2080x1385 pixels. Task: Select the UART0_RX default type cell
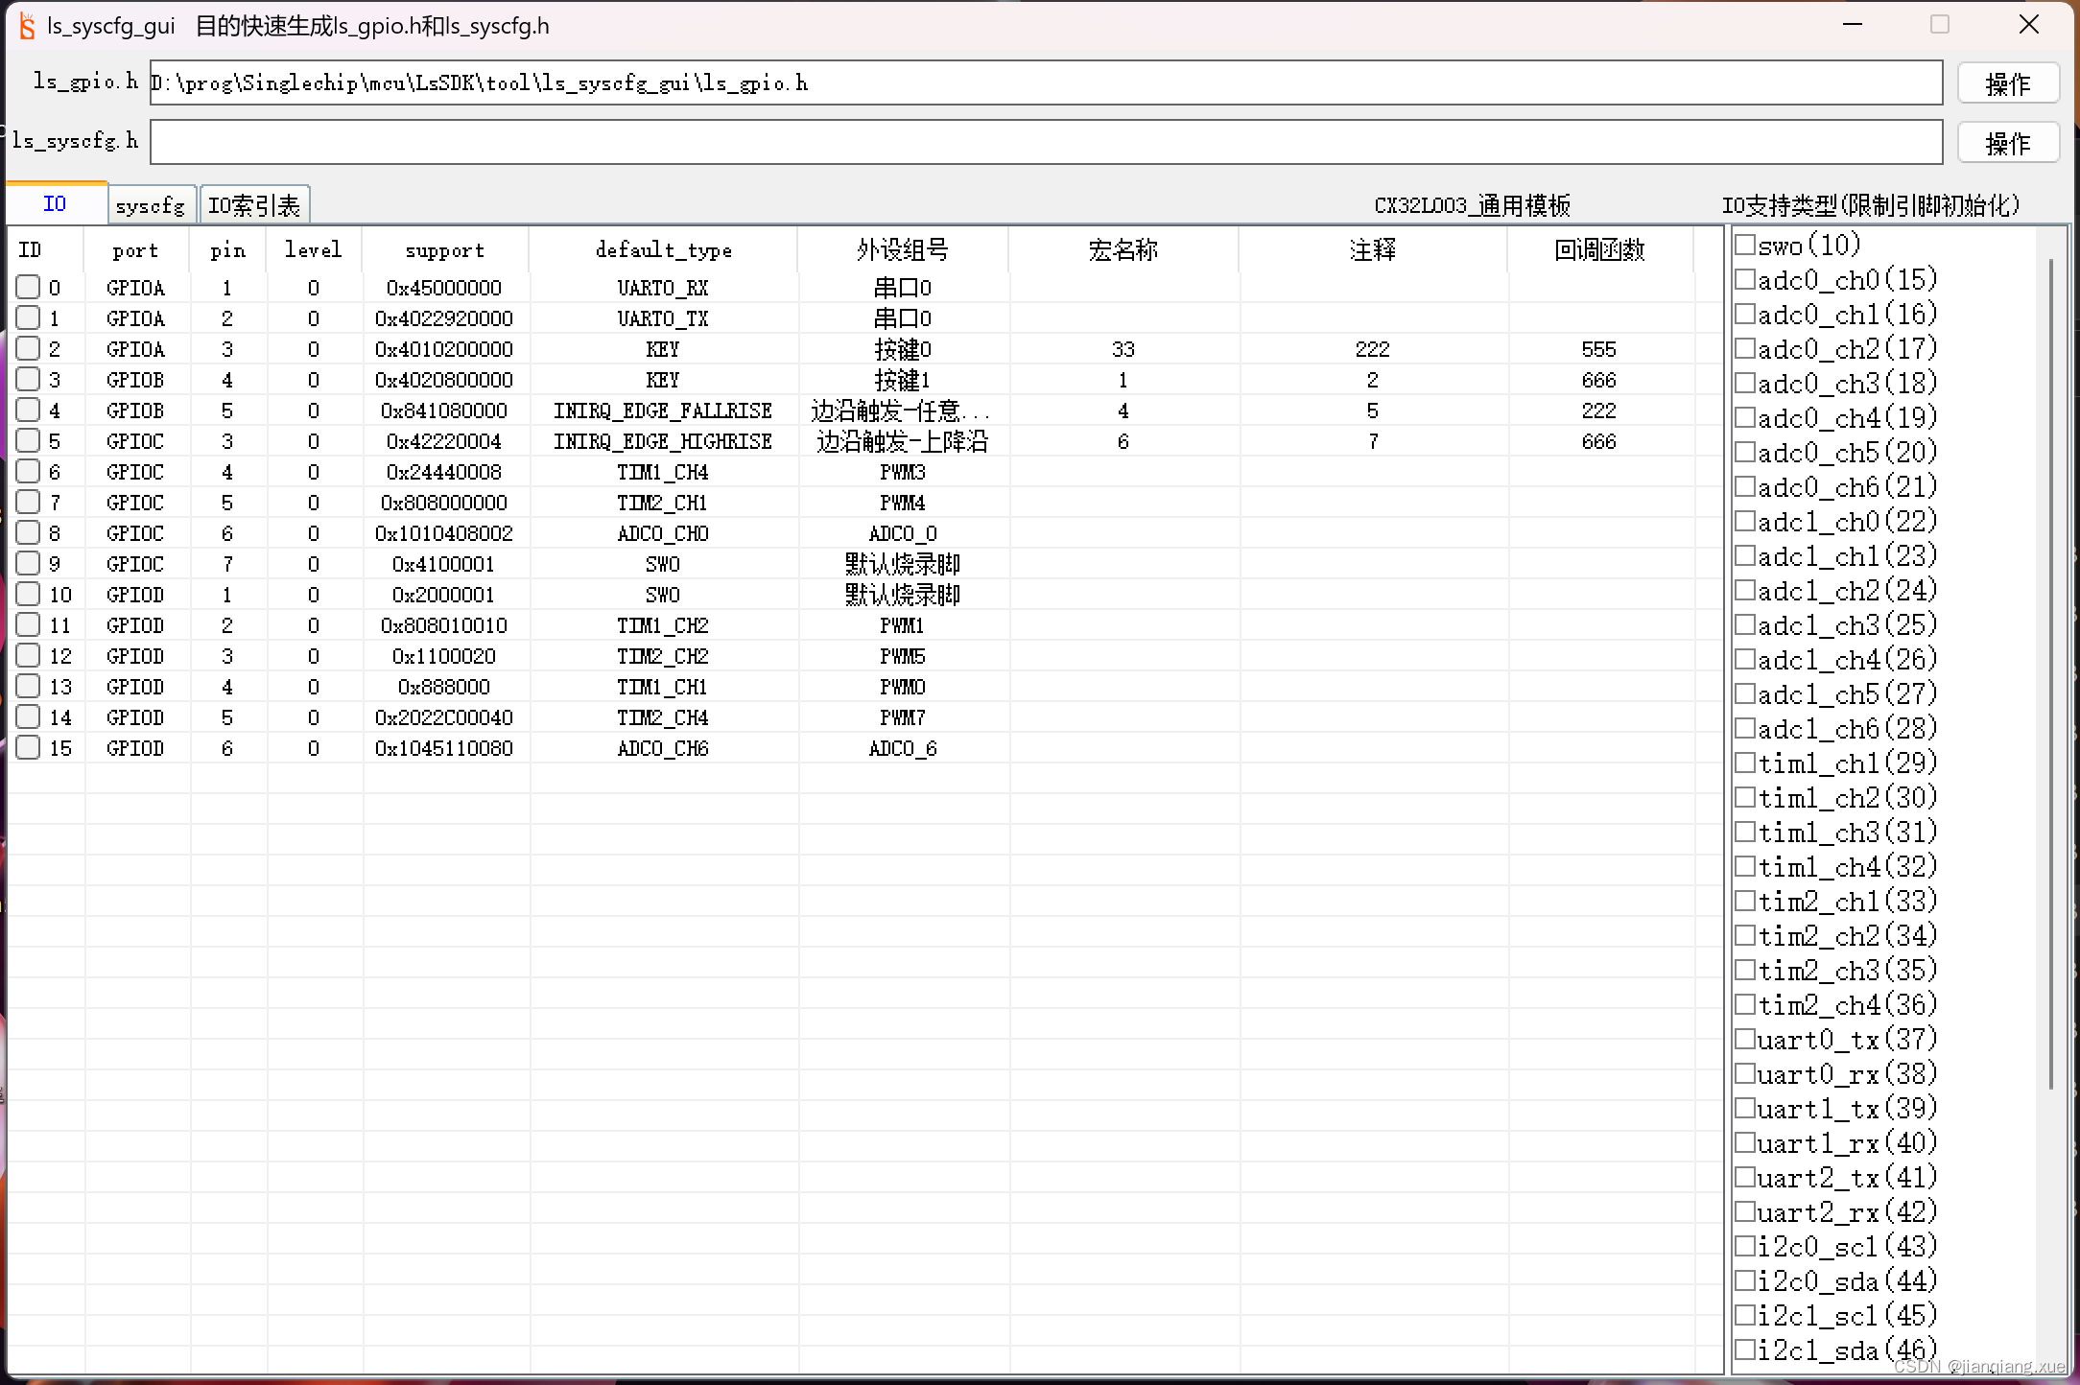[663, 288]
